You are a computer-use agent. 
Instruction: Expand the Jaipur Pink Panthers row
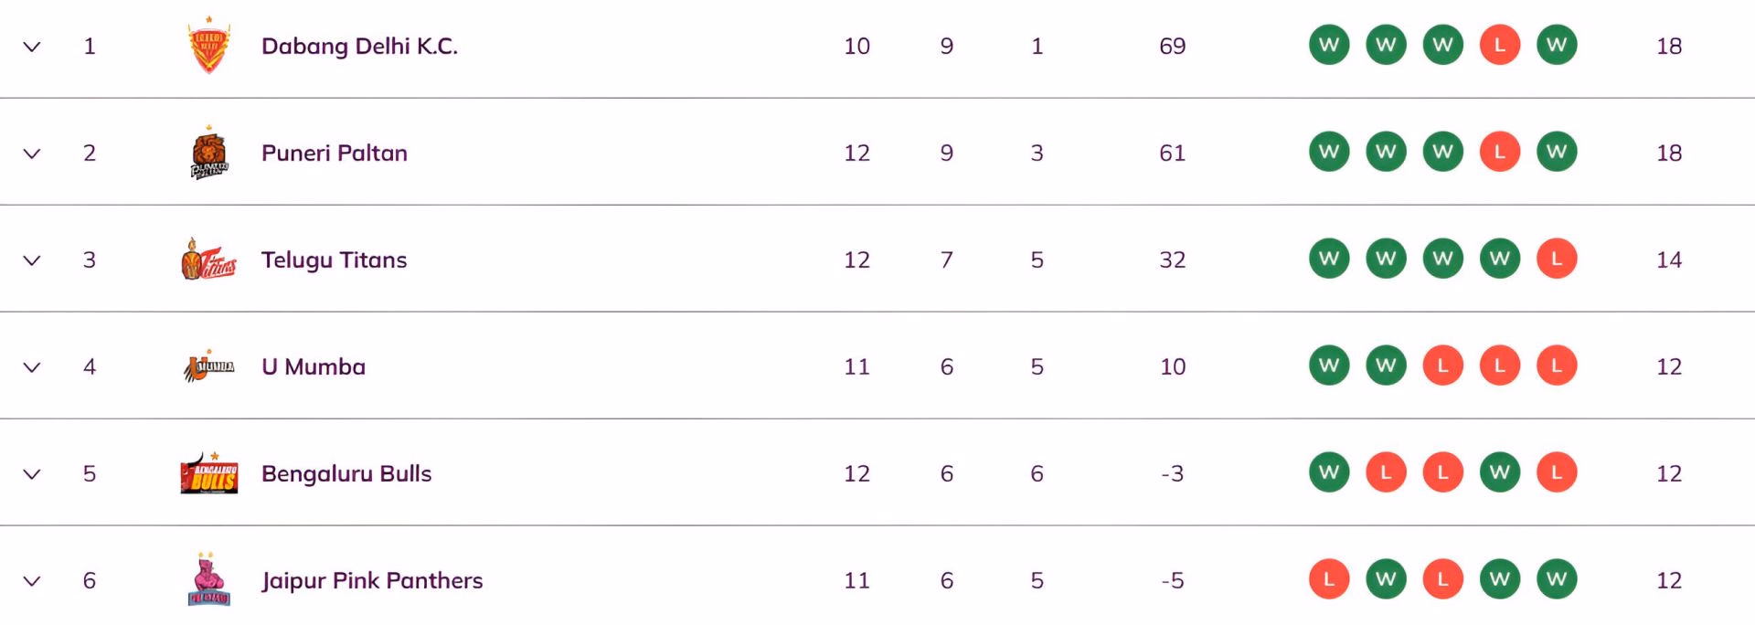coord(32,581)
